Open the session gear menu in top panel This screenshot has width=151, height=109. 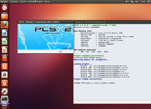(x=148, y=2)
